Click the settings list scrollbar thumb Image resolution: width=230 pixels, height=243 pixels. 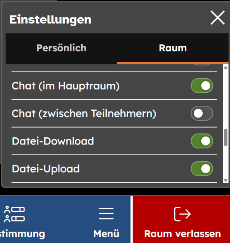226,137
